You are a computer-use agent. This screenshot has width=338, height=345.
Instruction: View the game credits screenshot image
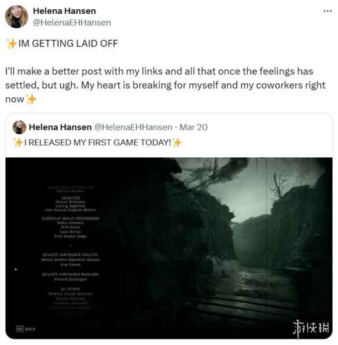169,248
